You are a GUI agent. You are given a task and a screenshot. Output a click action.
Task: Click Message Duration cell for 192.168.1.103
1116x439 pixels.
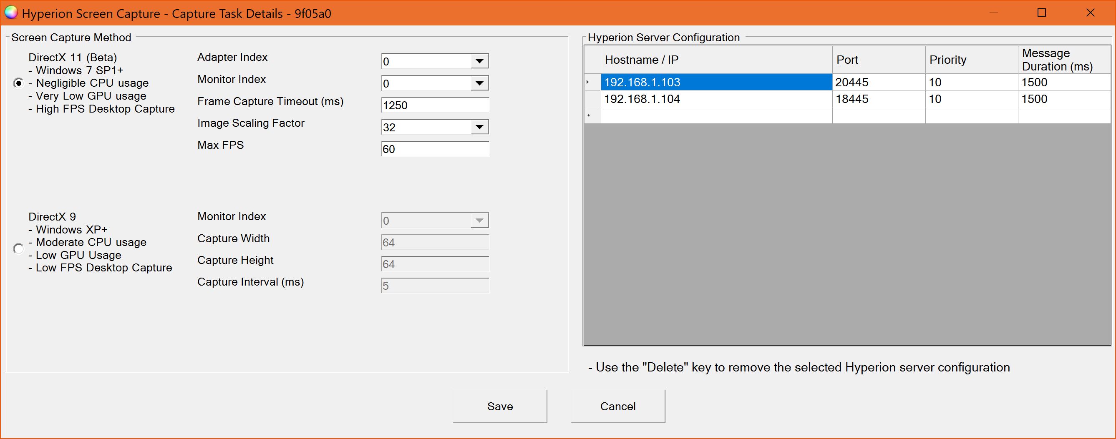click(x=1064, y=82)
